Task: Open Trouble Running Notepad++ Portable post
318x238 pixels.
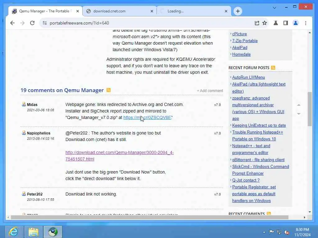Action: [257, 136]
